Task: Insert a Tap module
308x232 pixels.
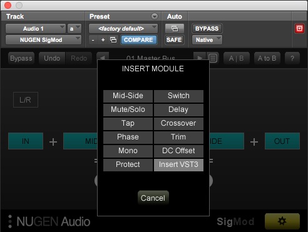Action: click(x=128, y=123)
